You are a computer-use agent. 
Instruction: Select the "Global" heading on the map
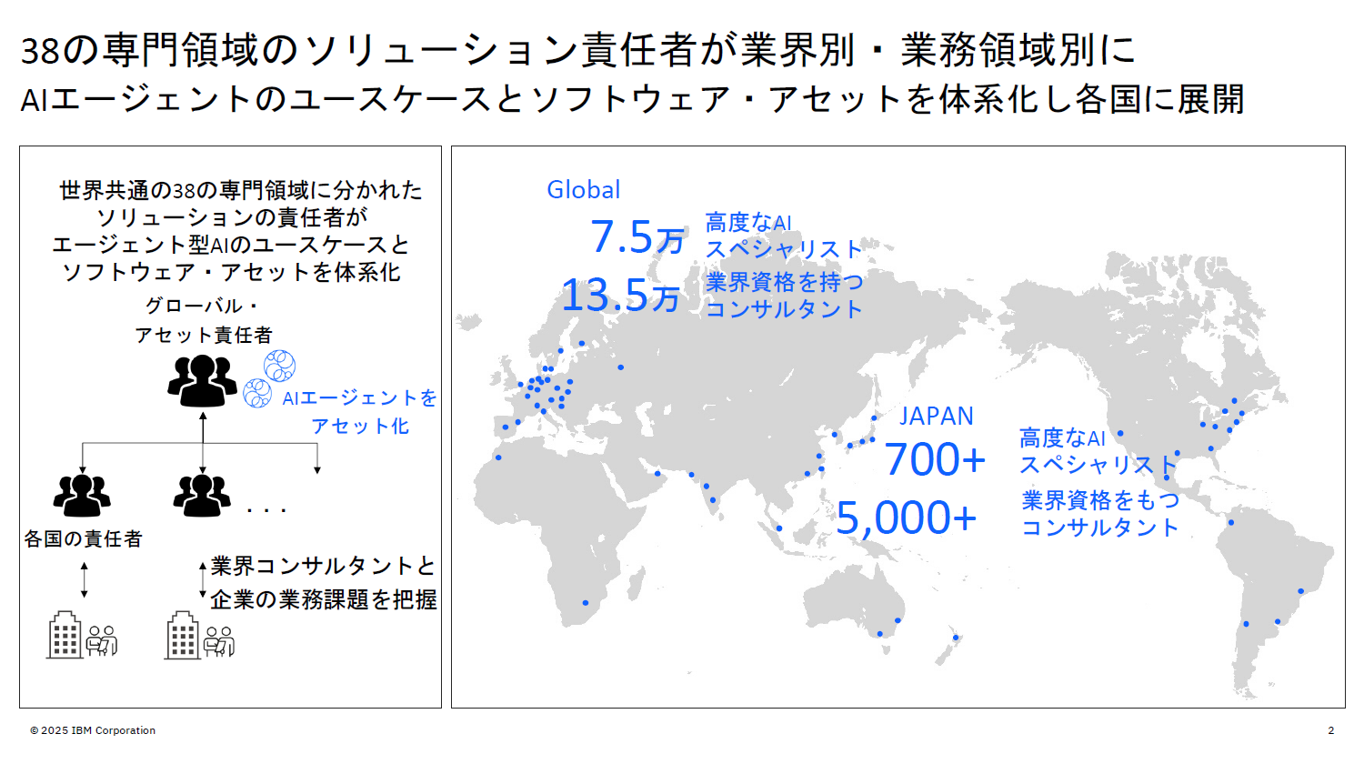click(x=583, y=189)
